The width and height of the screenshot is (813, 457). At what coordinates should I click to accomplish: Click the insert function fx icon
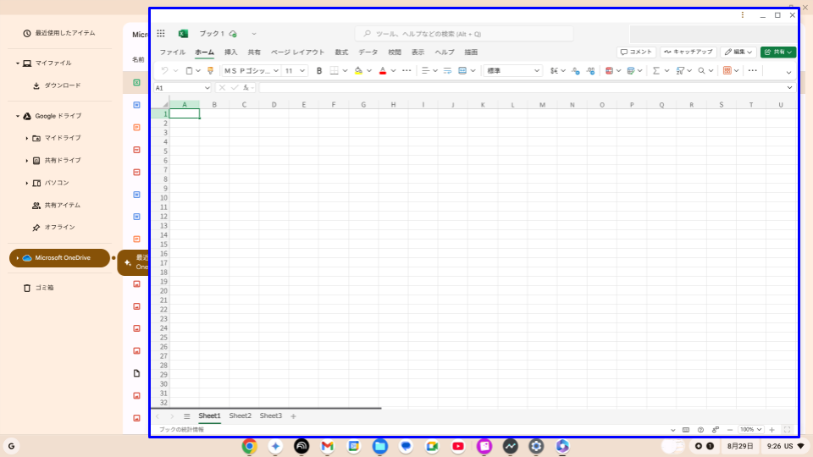(x=246, y=88)
